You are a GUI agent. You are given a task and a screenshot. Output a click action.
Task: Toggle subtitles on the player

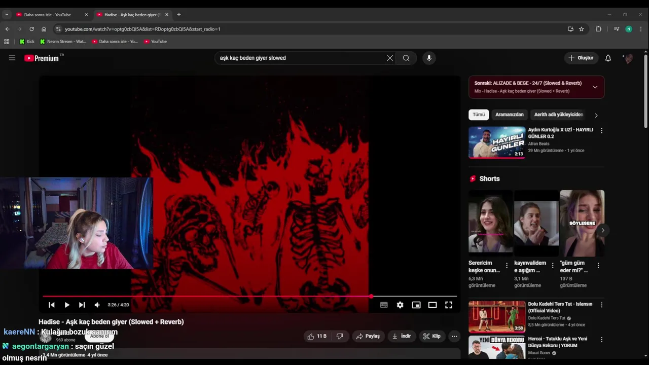coord(384,305)
